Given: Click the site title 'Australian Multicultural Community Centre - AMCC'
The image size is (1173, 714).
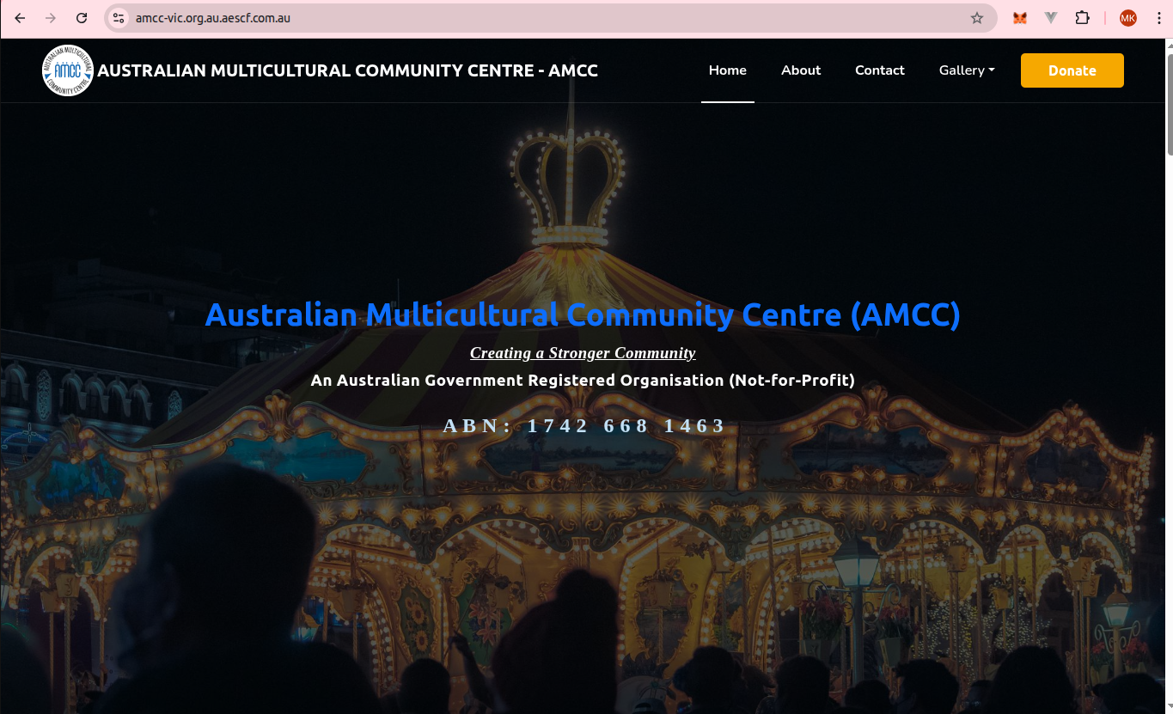Looking at the screenshot, I should pos(348,70).
